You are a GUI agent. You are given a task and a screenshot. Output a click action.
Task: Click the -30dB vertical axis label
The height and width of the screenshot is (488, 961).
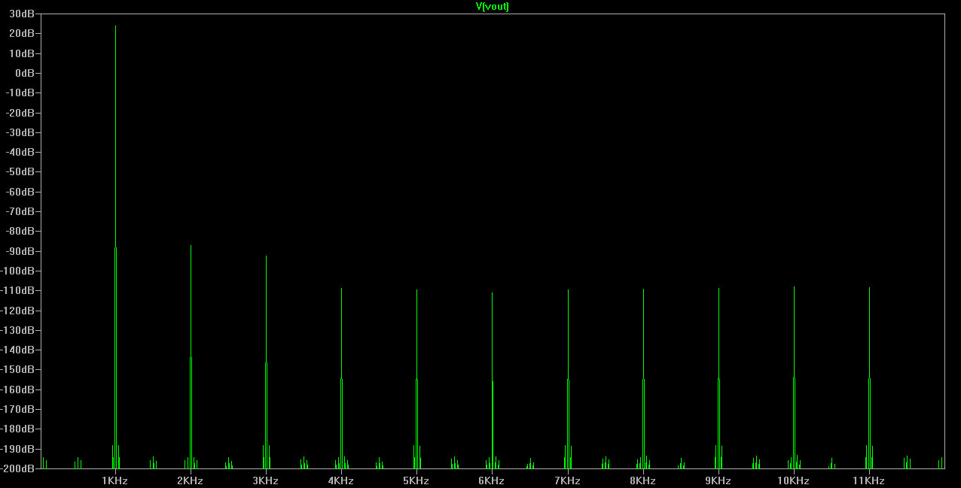pos(20,132)
